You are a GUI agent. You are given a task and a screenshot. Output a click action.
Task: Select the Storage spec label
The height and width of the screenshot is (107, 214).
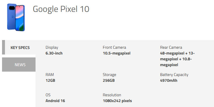[109, 75]
